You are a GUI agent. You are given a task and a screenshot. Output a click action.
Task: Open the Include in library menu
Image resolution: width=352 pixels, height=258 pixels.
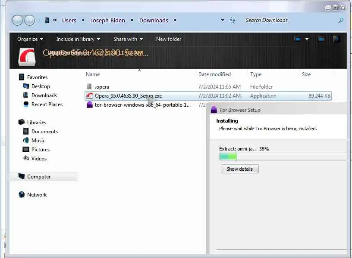78,39
